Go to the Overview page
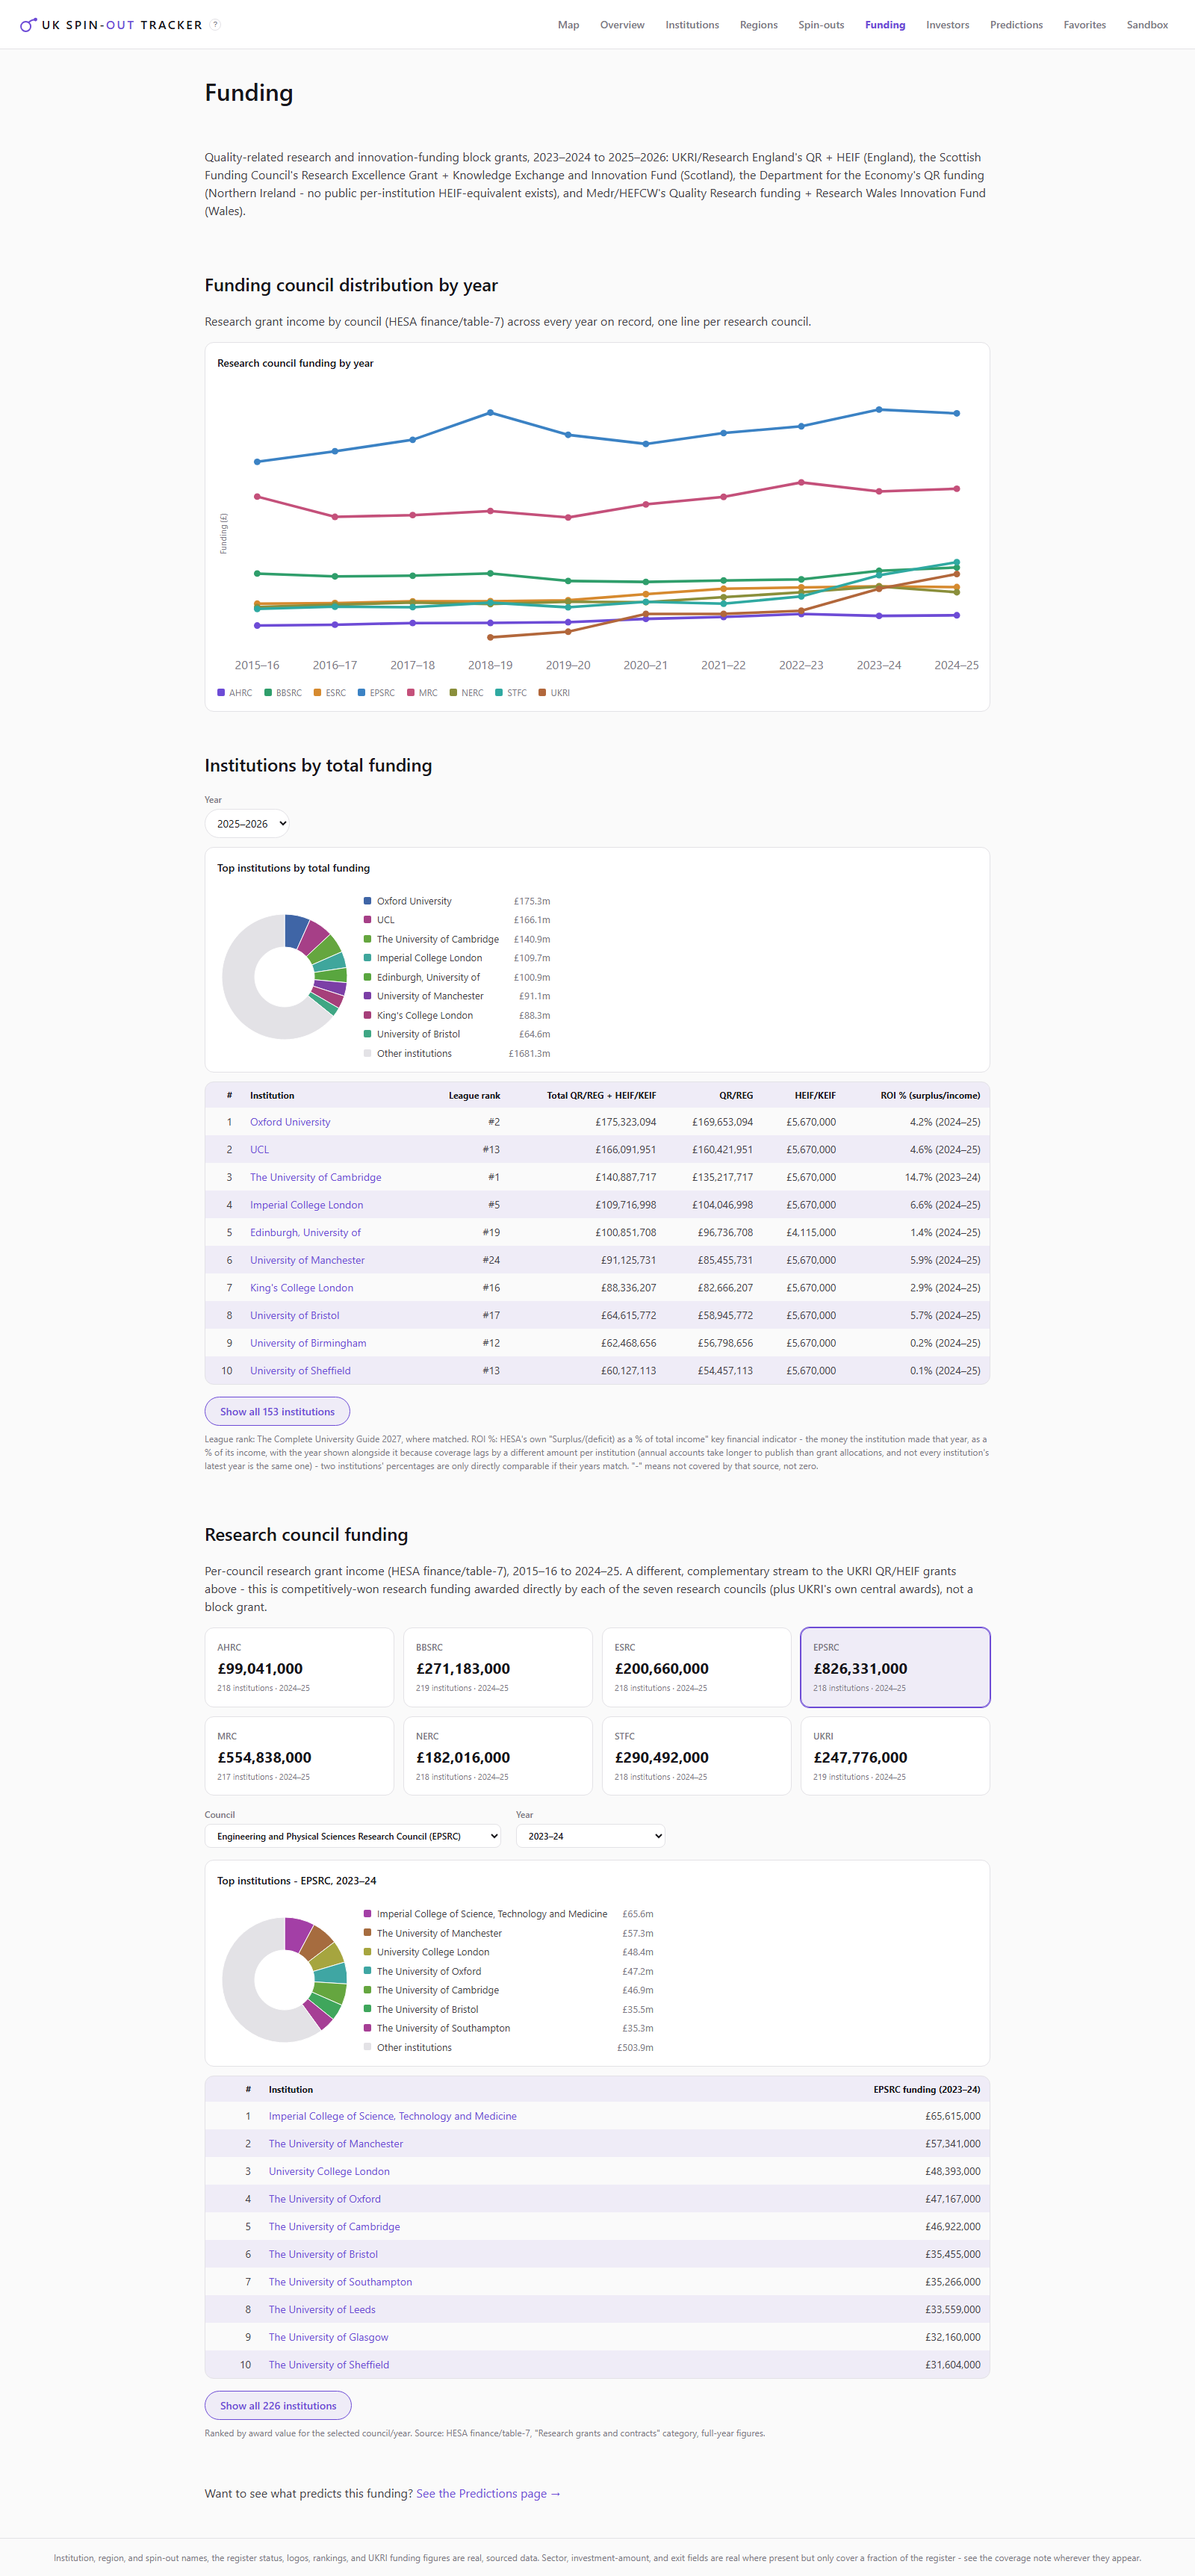 coord(622,25)
